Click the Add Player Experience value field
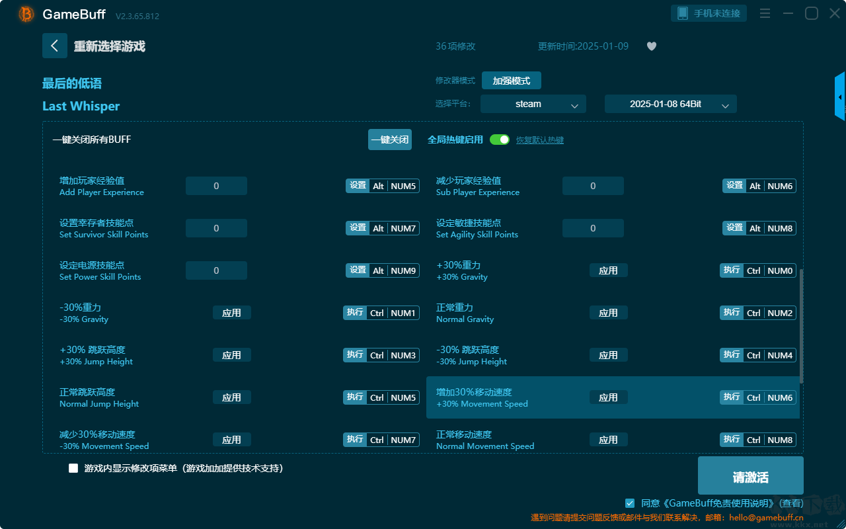Screen dimensions: 846x529 point(216,186)
